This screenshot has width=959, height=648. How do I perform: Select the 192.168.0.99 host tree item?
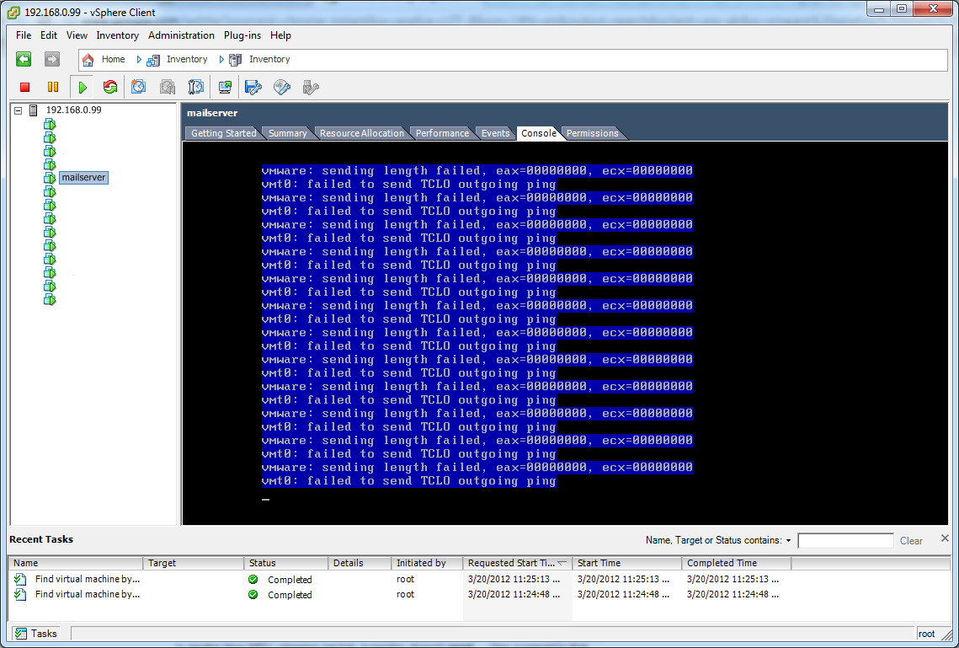tap(74, 110)
